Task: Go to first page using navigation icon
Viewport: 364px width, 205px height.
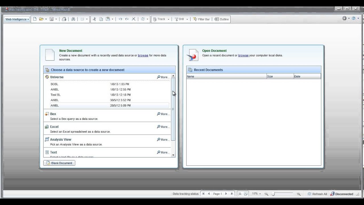Action: [x=203, y=194]
